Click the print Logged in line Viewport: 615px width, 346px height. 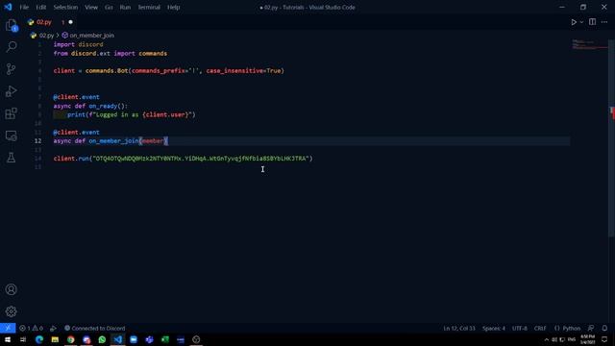pyautogui.click(x=131, y=114)
